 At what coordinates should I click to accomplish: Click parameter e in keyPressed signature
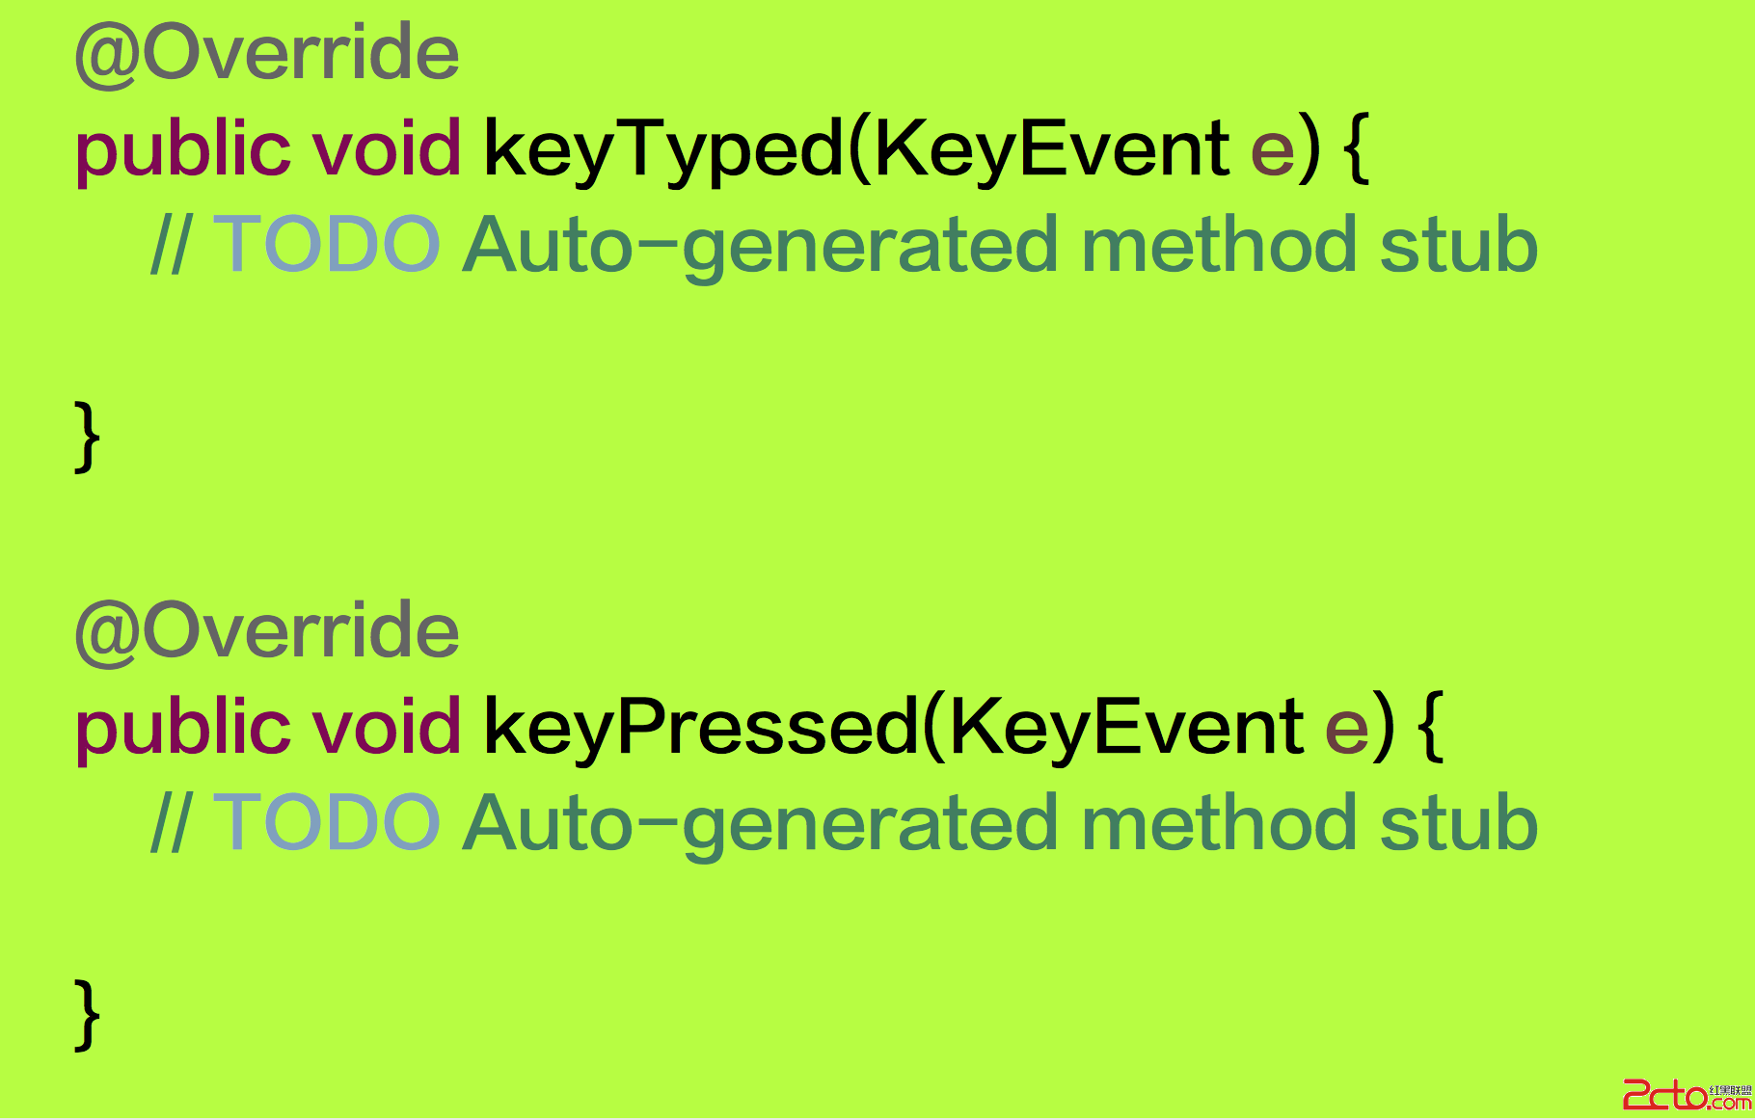click(x=1347, y=733)
